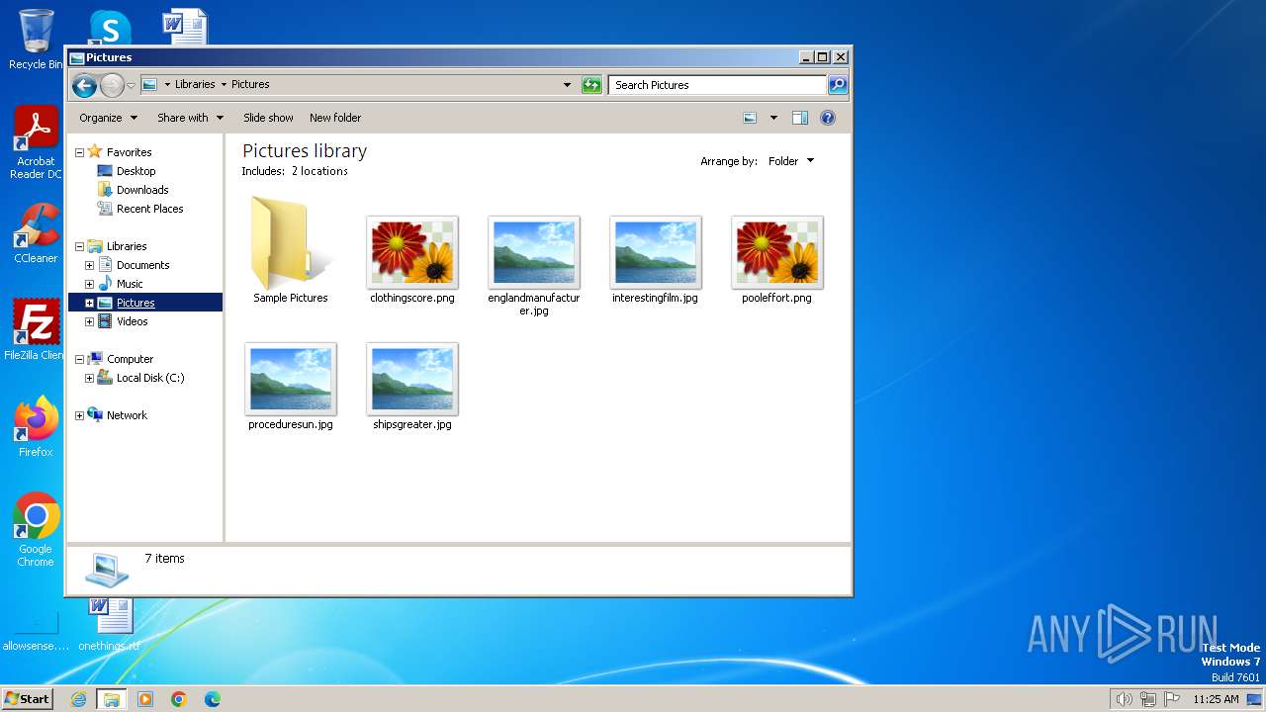Viewport: 1266px width, 712px height.
Task: Refresh the Pictures folder view
Action: click(x=591, y=85)
